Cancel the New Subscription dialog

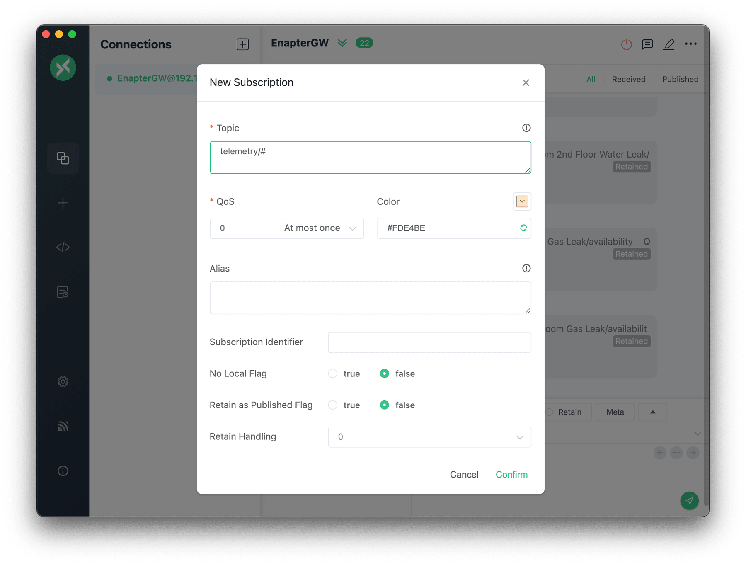pyautogui.click(x=464, y=474)
